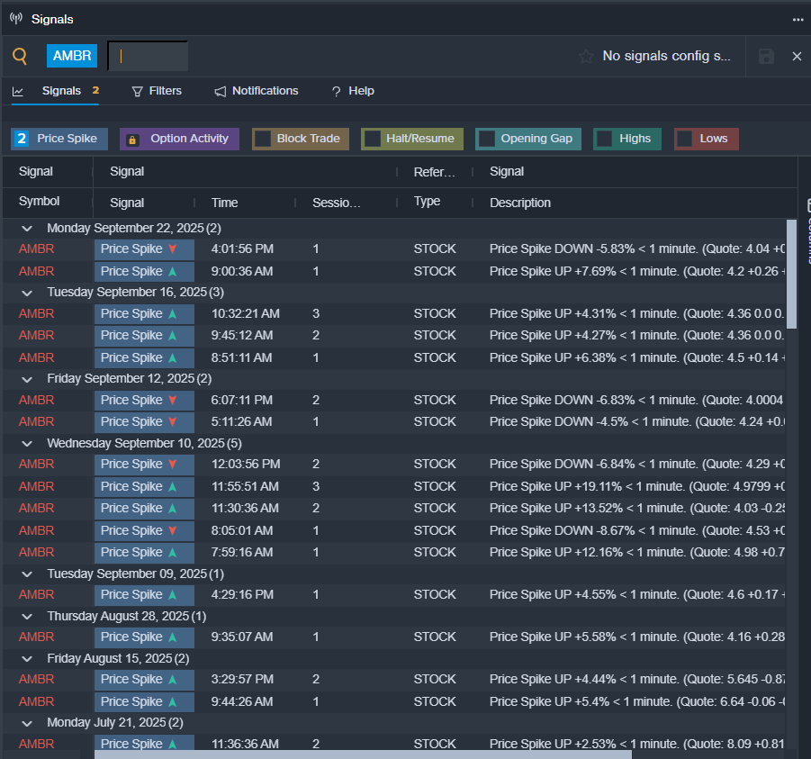Click the magnifying glass search icon
This screenshot has width=811, height=759.
tap(20, 56)
